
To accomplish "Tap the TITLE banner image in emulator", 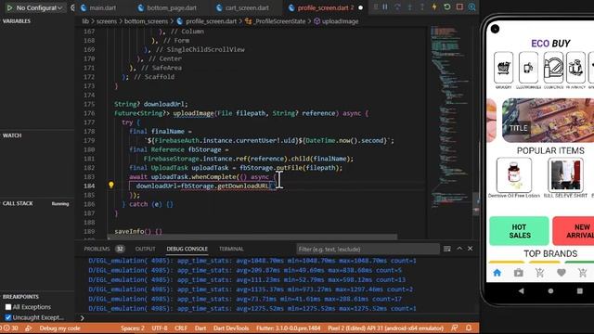I will click(x=548, y=120).
